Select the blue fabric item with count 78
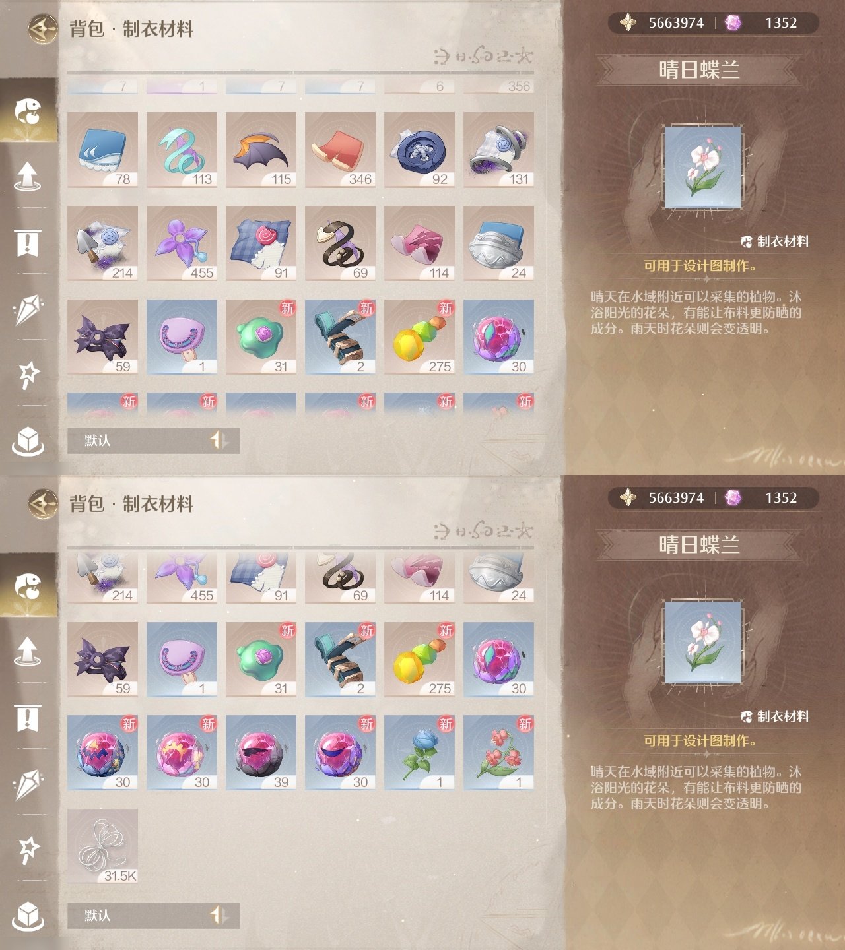The image size is (845, 950). (x=102, y=150)
